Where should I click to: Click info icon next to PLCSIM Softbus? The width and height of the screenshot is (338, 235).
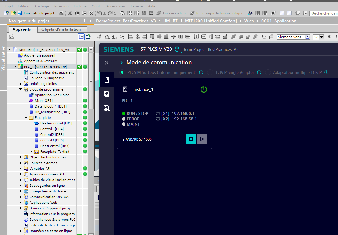(x=201, y=72)
